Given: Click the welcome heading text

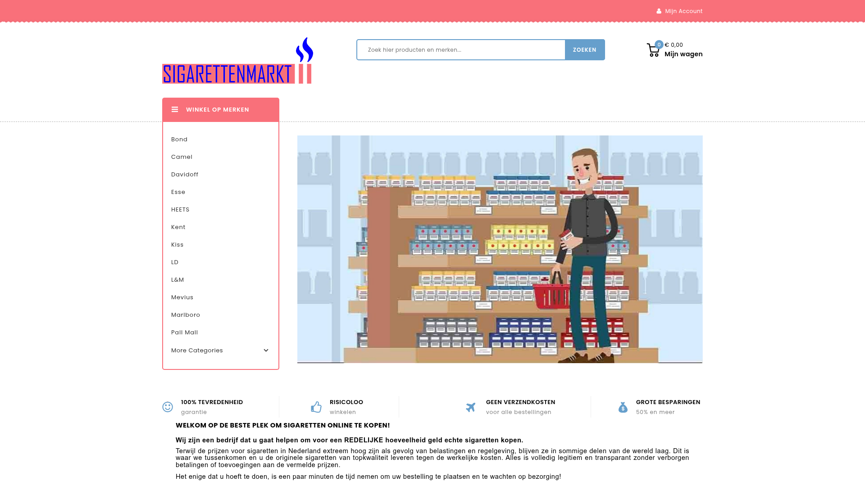Looking at the screenshot, I should (x=283, y=426).
